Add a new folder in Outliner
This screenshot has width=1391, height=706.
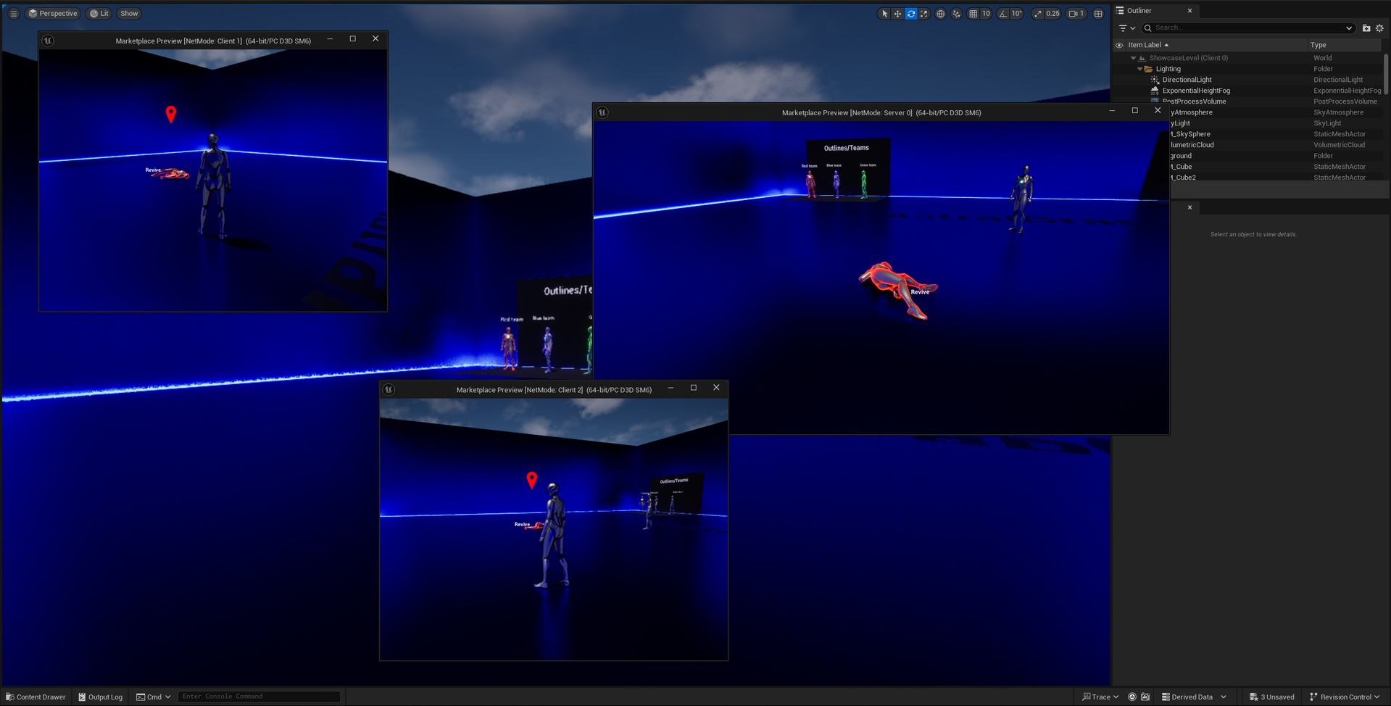click(1366, 28)
